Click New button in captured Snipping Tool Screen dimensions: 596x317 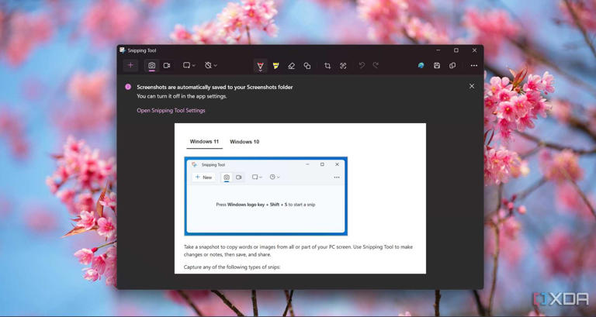tap(204, 177)
